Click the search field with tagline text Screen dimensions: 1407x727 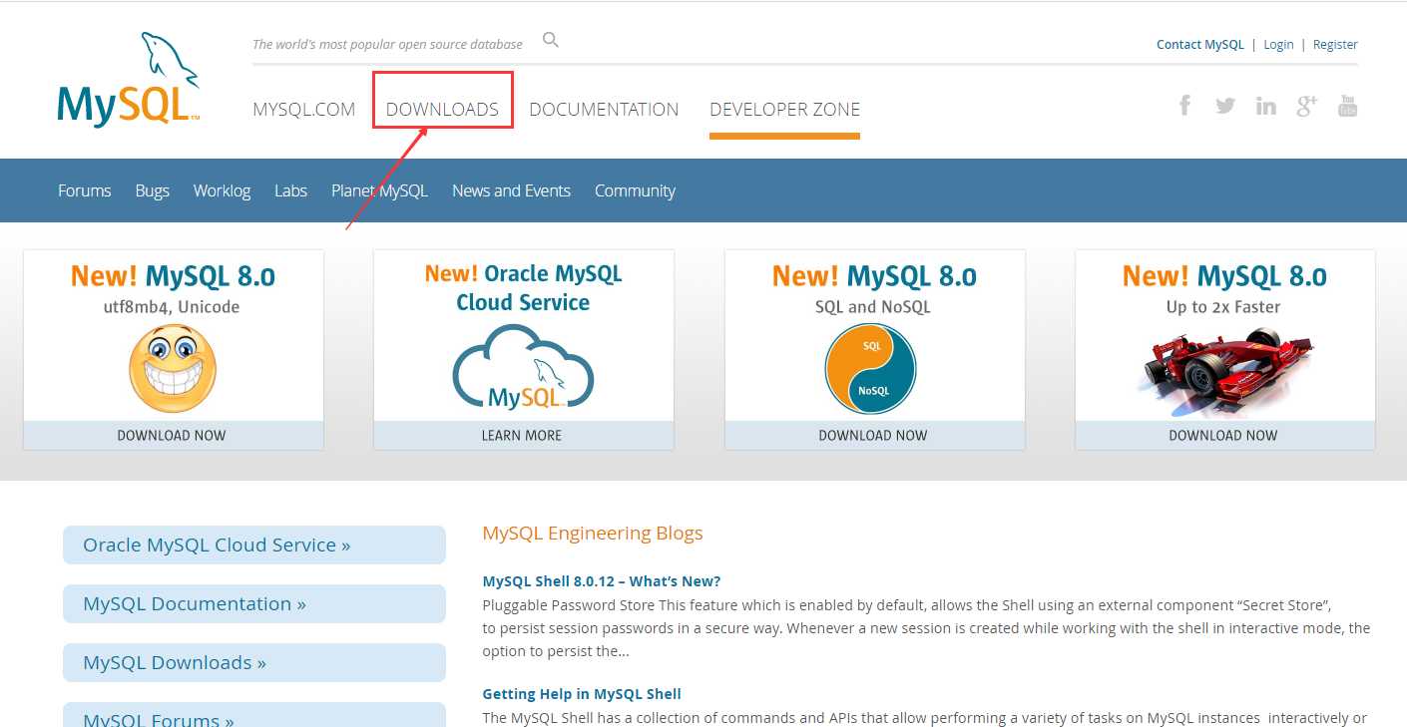coord(387,44)
